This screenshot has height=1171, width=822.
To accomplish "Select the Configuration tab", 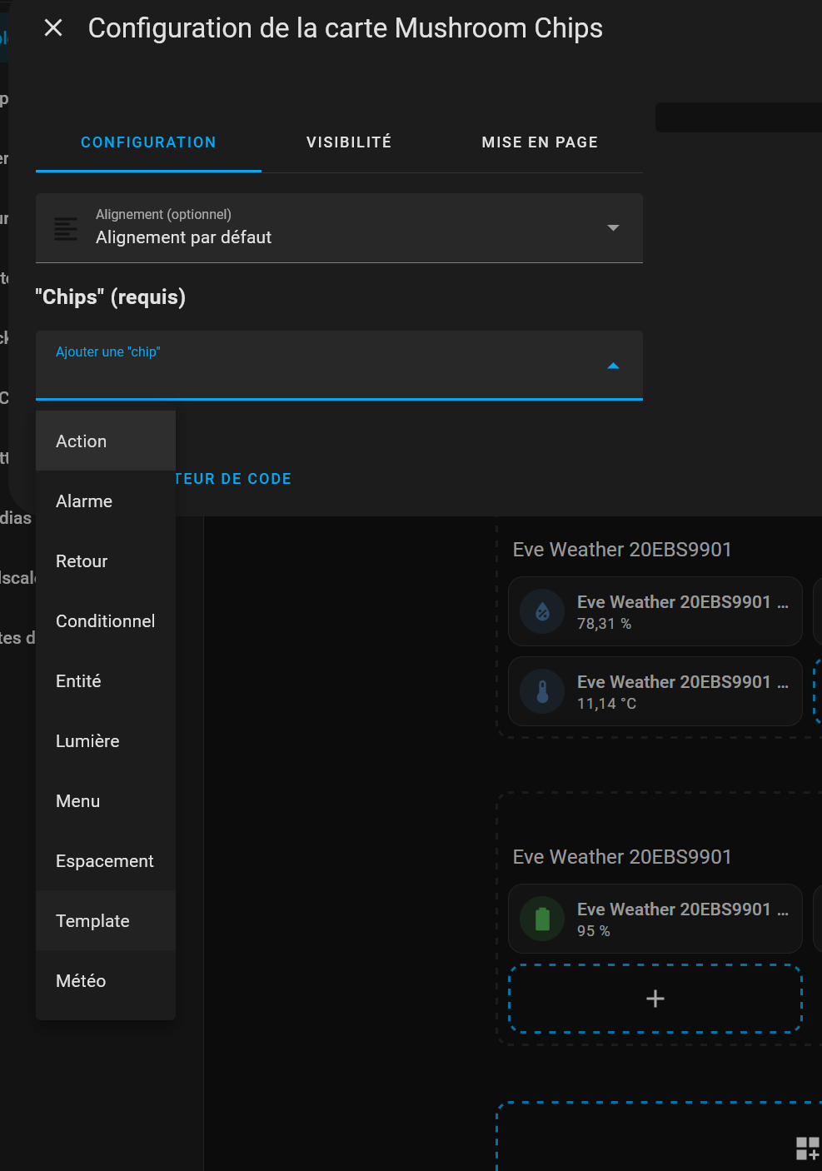I will point(148,142).
